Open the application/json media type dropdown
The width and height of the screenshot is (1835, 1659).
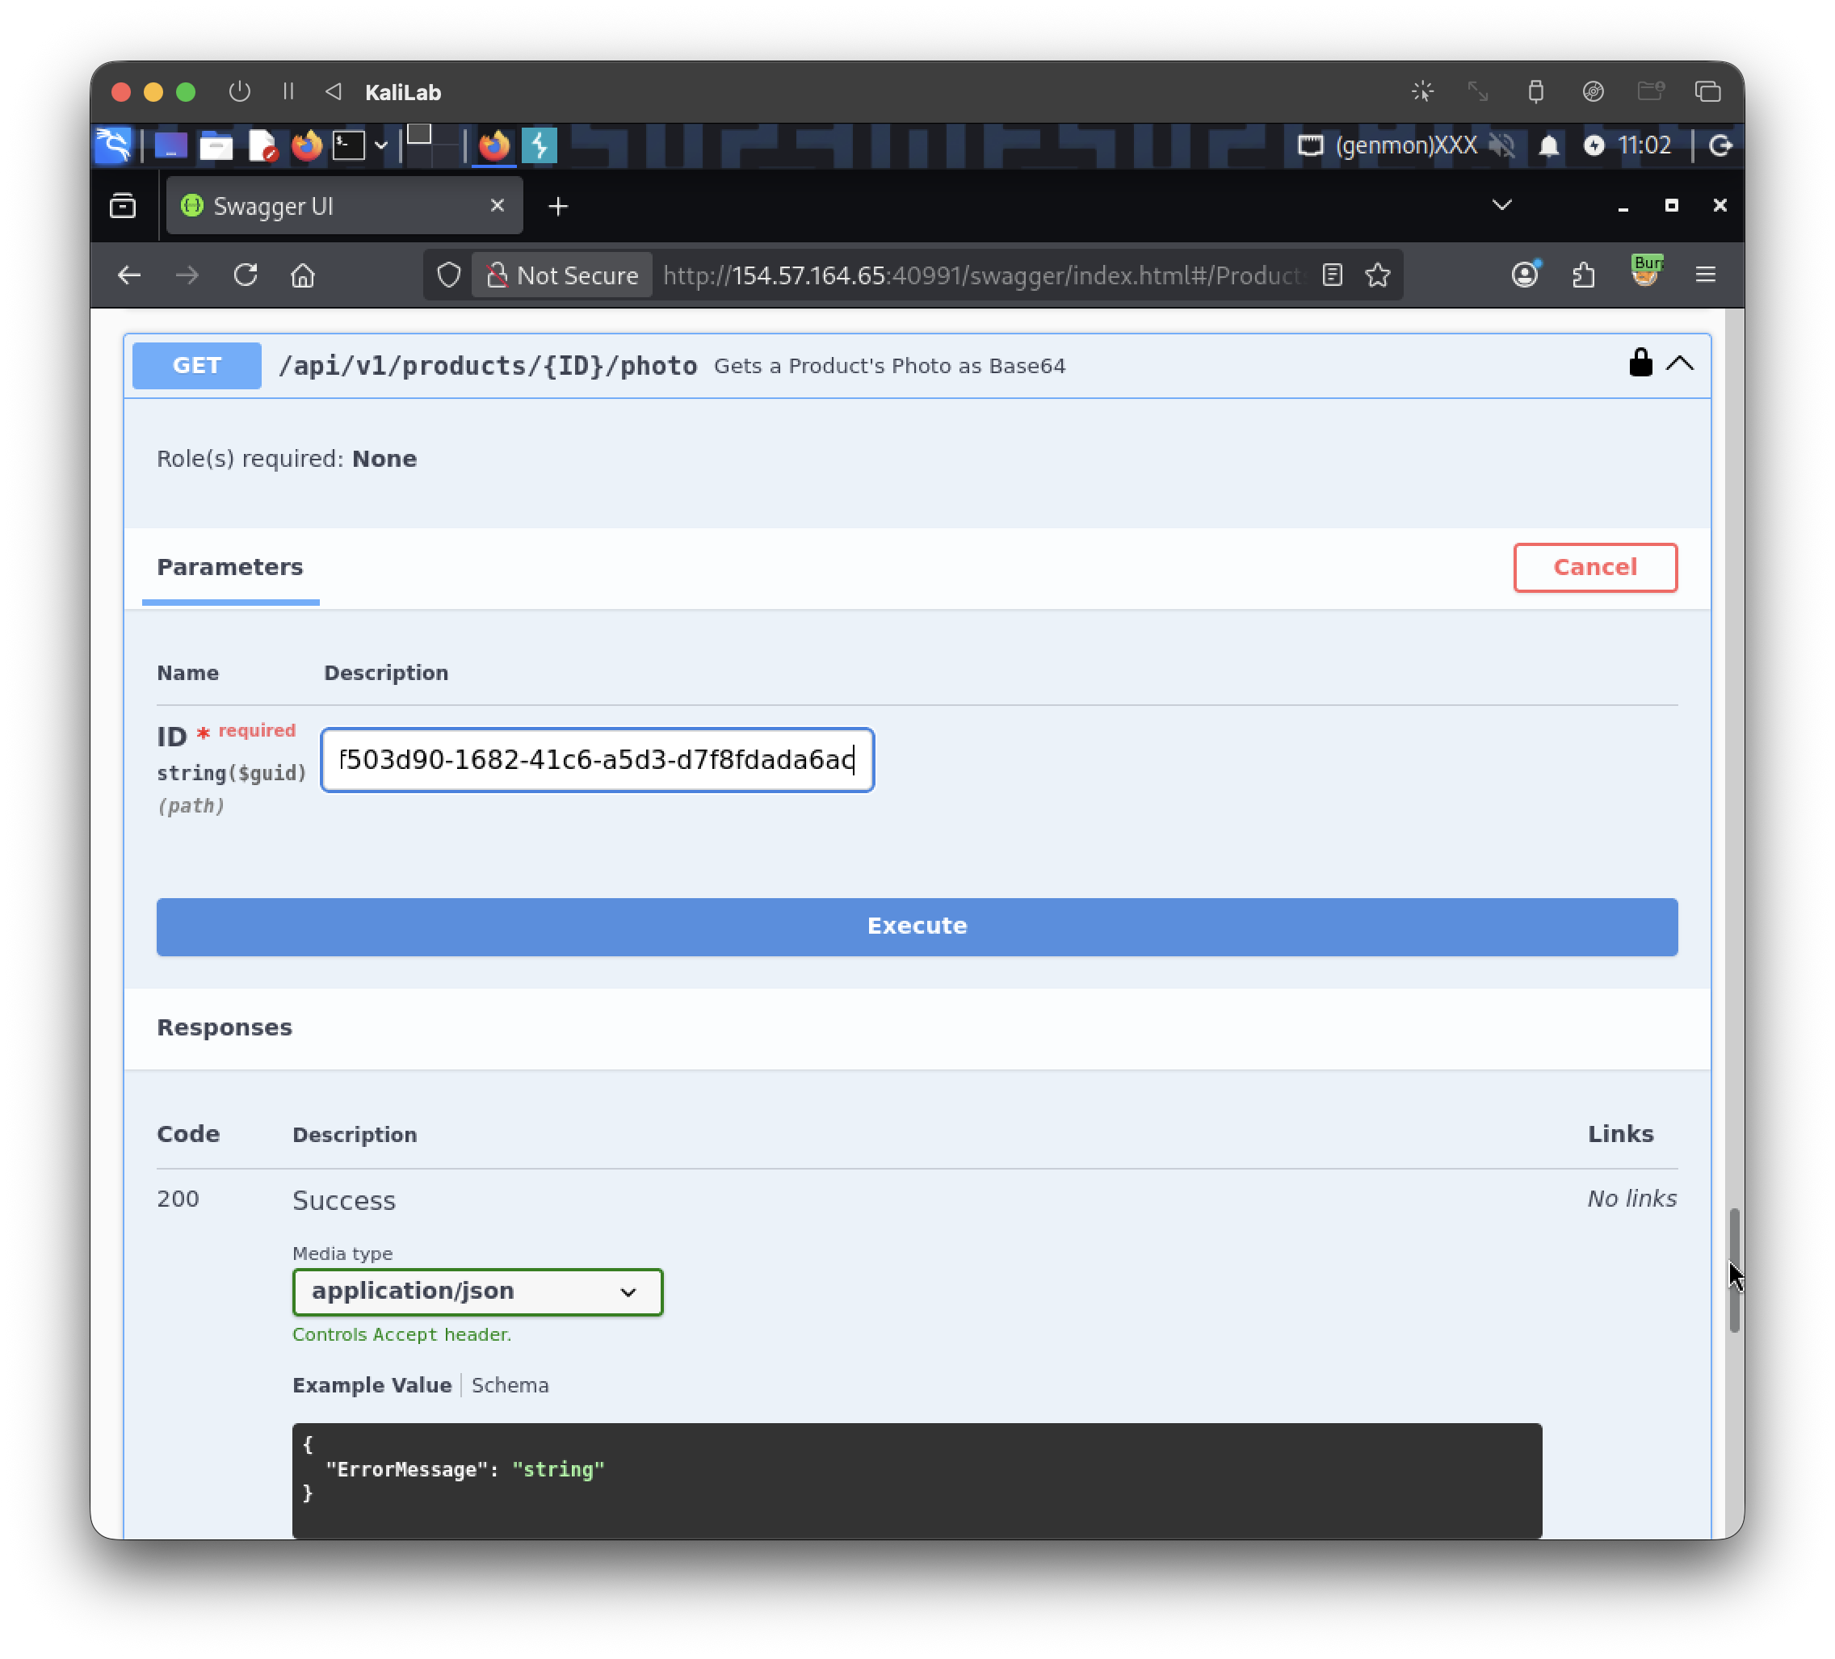click(477, 1291)
